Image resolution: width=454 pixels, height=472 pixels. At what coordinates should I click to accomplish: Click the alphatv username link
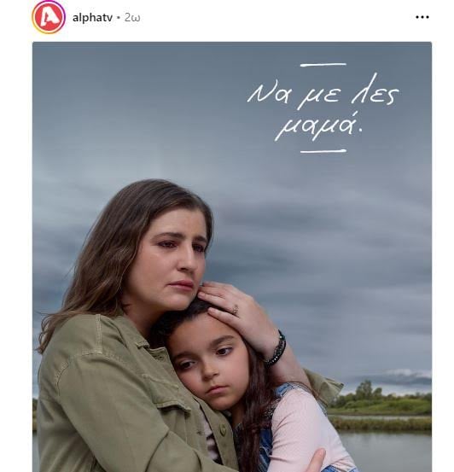[x=92, y=17]
